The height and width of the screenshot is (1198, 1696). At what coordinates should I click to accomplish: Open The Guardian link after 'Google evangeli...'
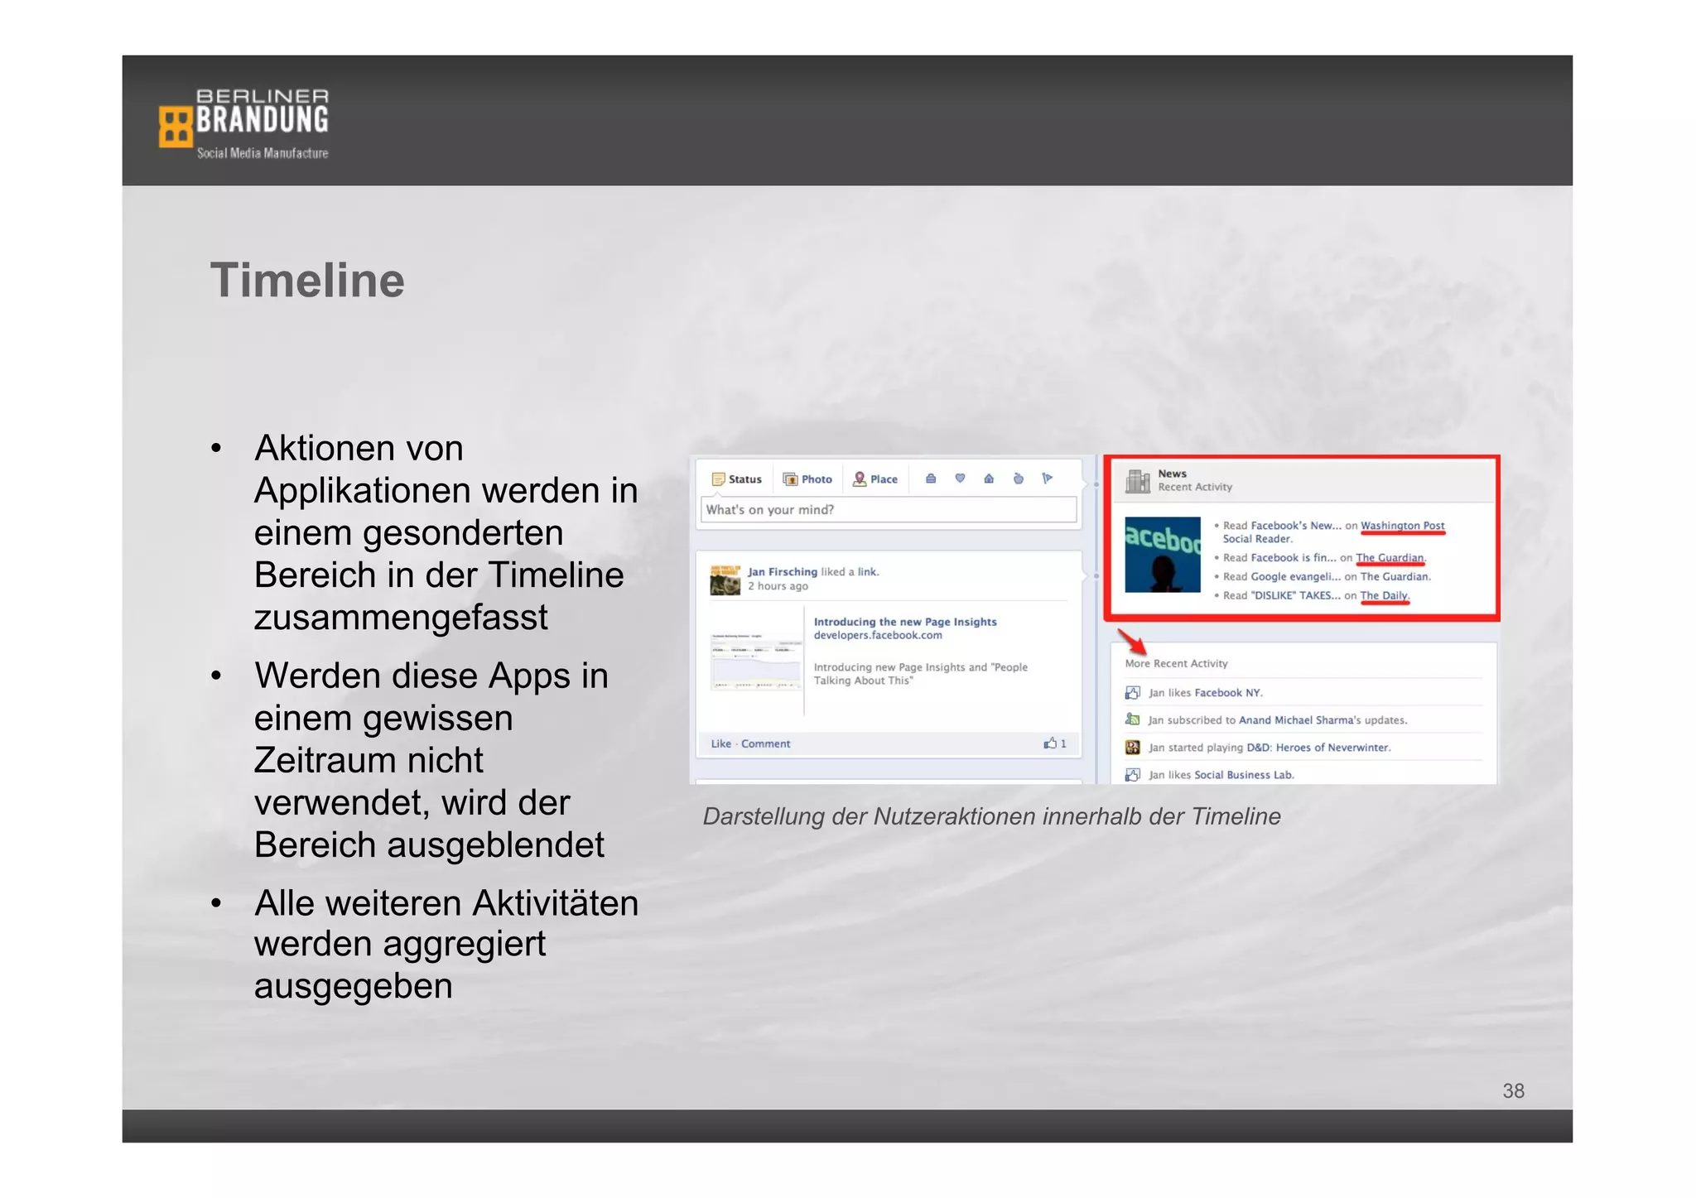[1394, 577]
